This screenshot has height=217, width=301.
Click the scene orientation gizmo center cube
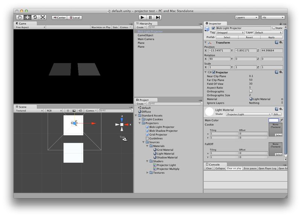click(122, 125)
